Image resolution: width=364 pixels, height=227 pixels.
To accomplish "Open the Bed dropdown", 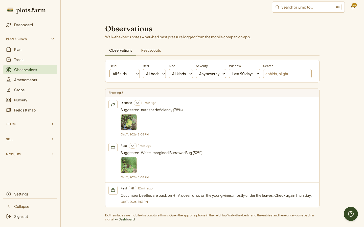I will click(154, 74).
